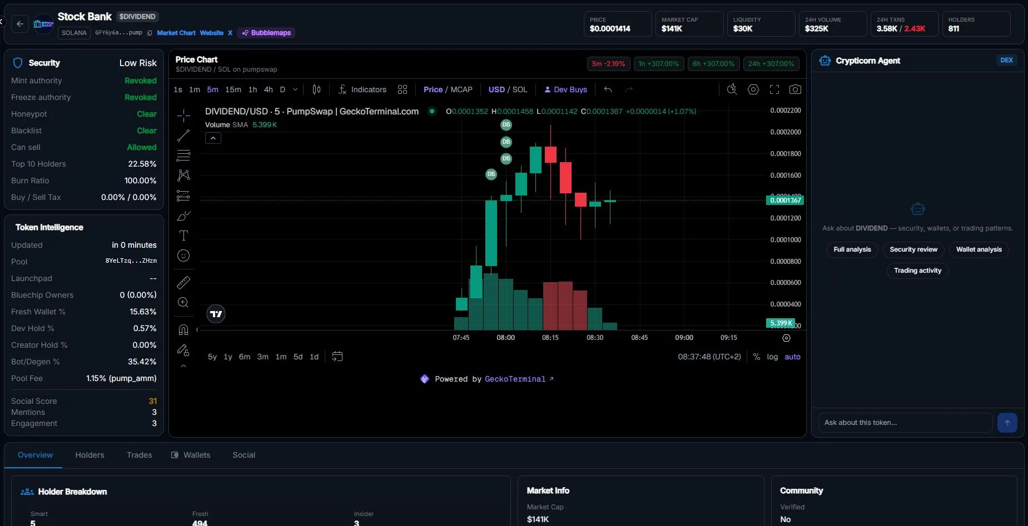Viewport: 1028px width, 526px height.
Task: Request a Full analysis from the agent
Action: (852, 249)
